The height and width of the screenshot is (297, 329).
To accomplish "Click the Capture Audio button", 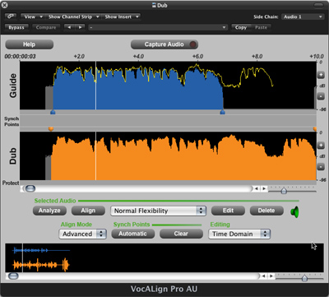I will coord(164,44).
